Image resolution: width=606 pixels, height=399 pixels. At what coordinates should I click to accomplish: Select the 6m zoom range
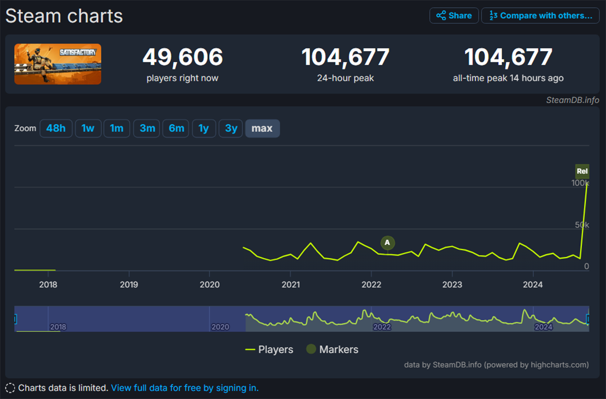(175, 128)
